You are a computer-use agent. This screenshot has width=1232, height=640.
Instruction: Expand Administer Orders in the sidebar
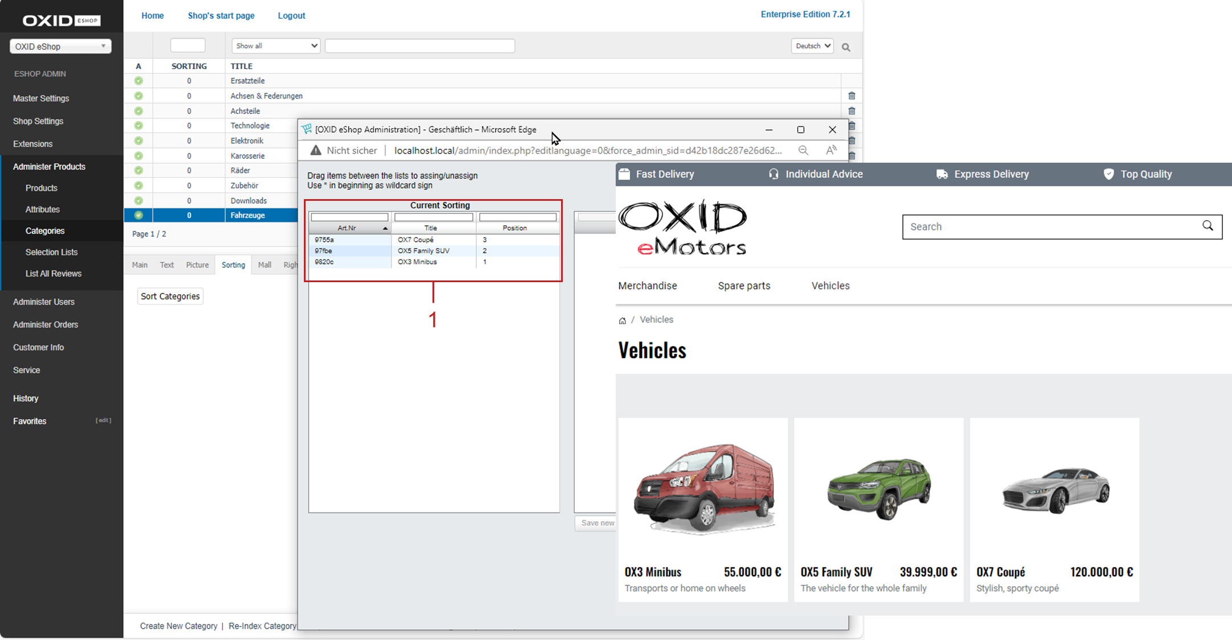coord(46,324)
